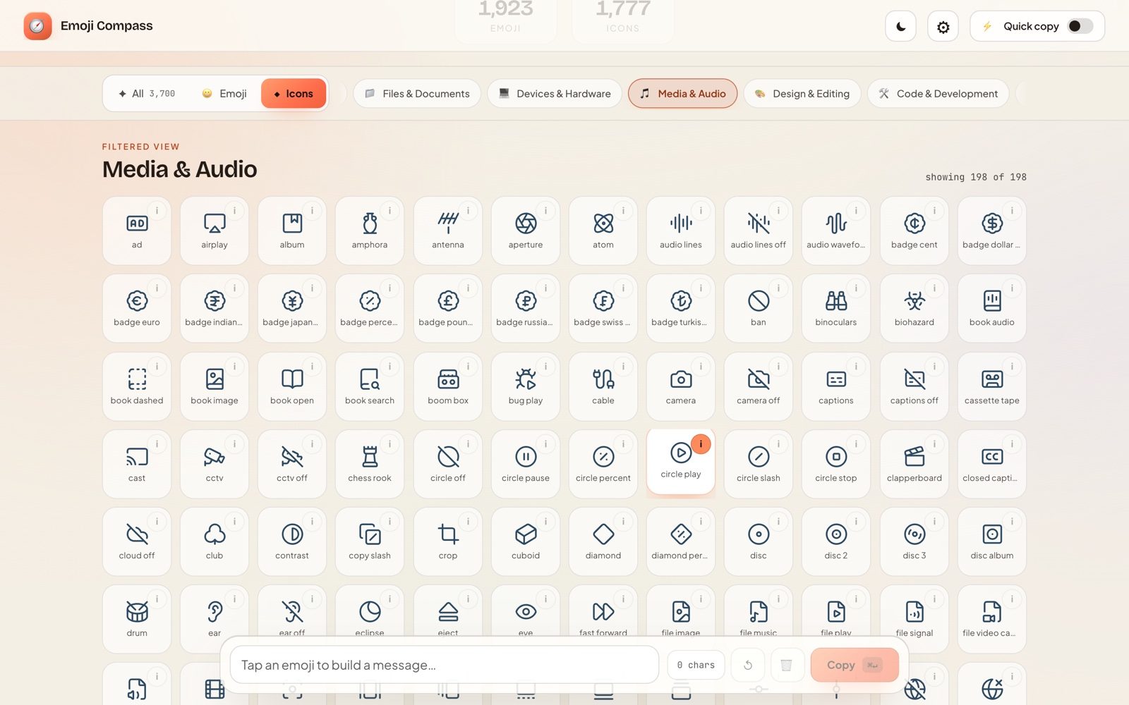The height and width of the screenshot is (705, 1129).
Task: Filter by Files & Documents category
Action: [x=417, y=94]
